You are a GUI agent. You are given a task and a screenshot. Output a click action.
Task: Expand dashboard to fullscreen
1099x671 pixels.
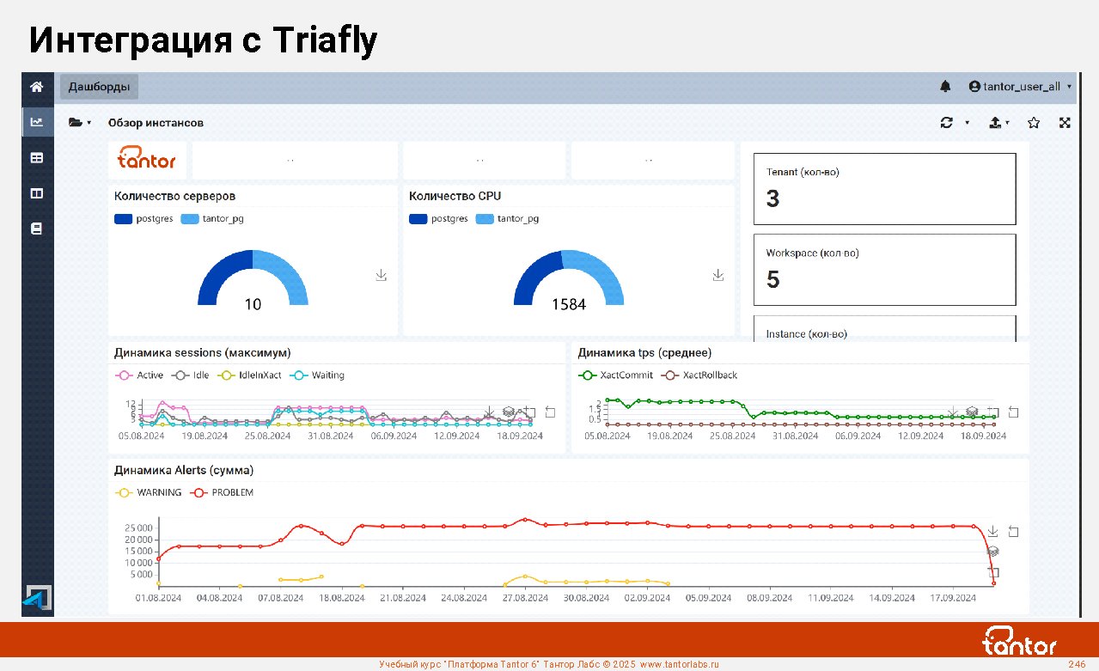coord(1065,123)
